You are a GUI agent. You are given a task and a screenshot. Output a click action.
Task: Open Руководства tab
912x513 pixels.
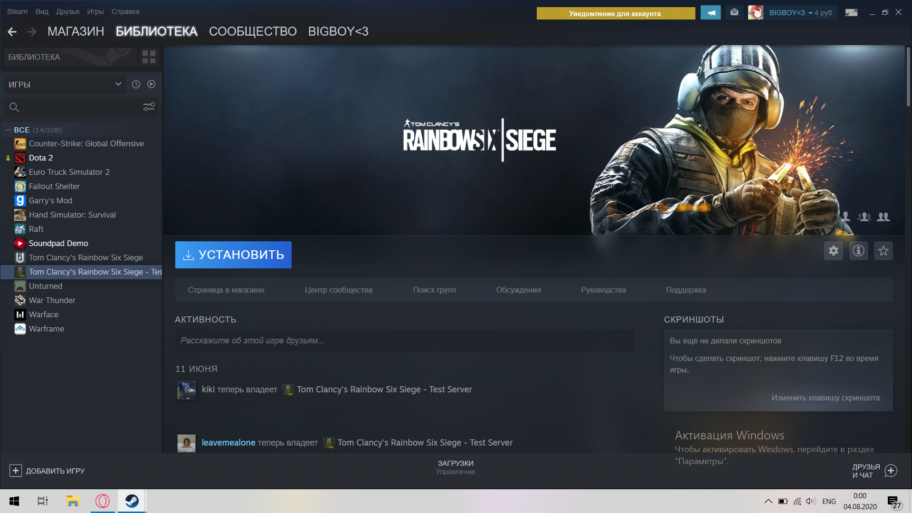click(x=603, y=290)
